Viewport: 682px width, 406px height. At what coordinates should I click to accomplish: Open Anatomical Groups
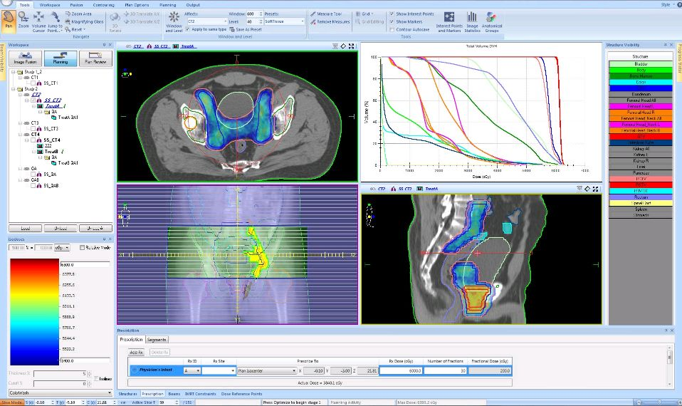491,21
